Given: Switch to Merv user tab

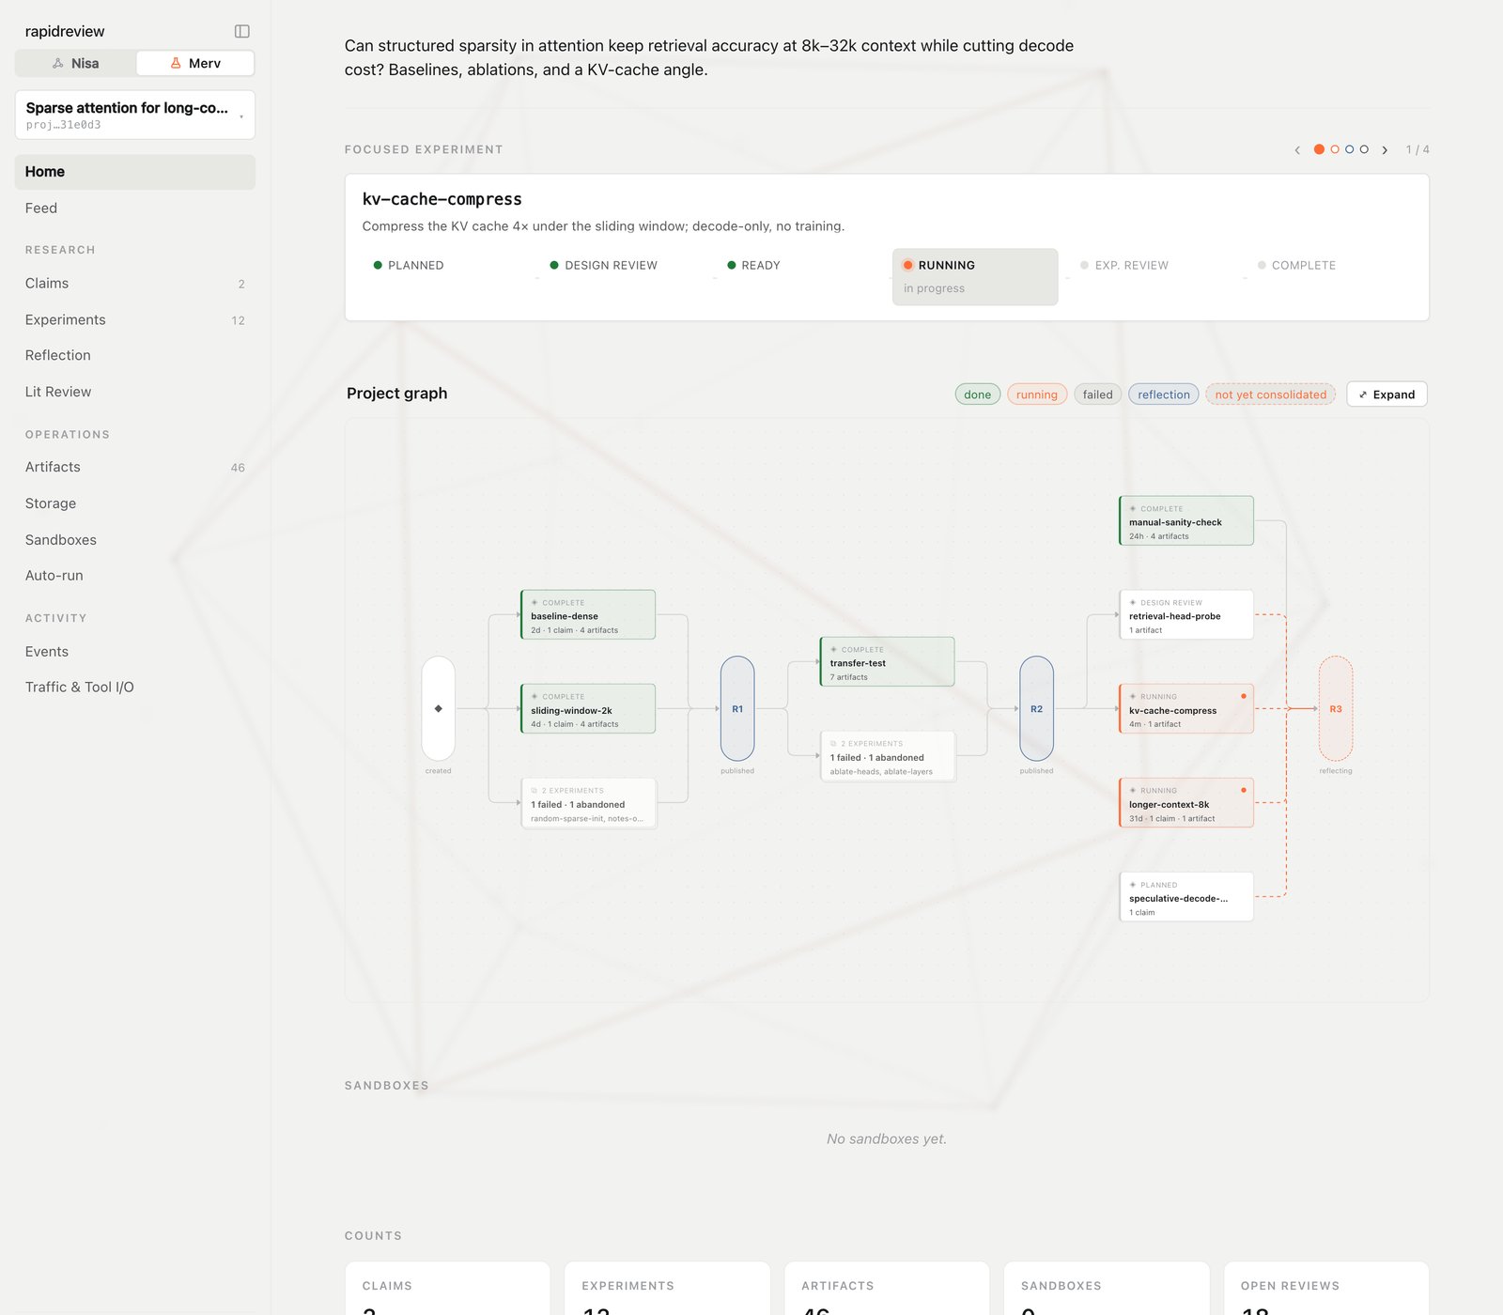Looking at the screenshot, I should pos(194,63).
